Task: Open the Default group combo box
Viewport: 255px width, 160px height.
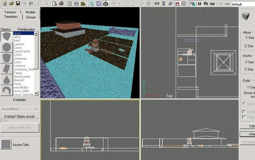Action: [243, 4]
